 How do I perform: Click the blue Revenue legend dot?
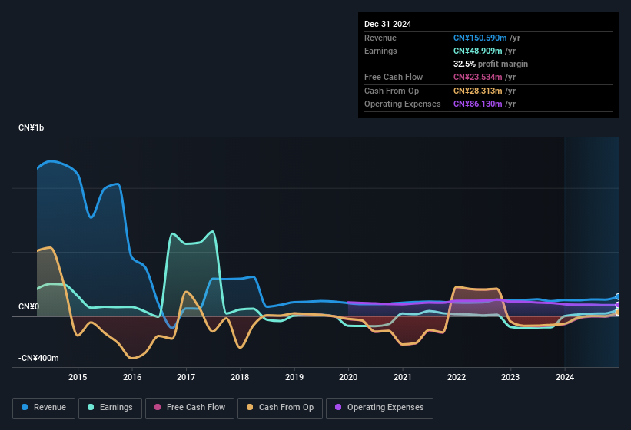[x=25, y=407]
